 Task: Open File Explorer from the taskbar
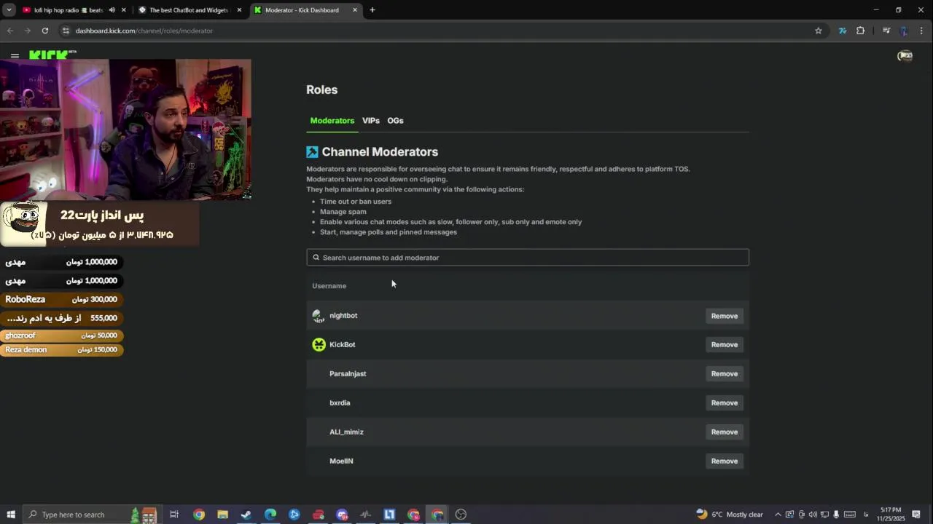click(x=222, y=515)
